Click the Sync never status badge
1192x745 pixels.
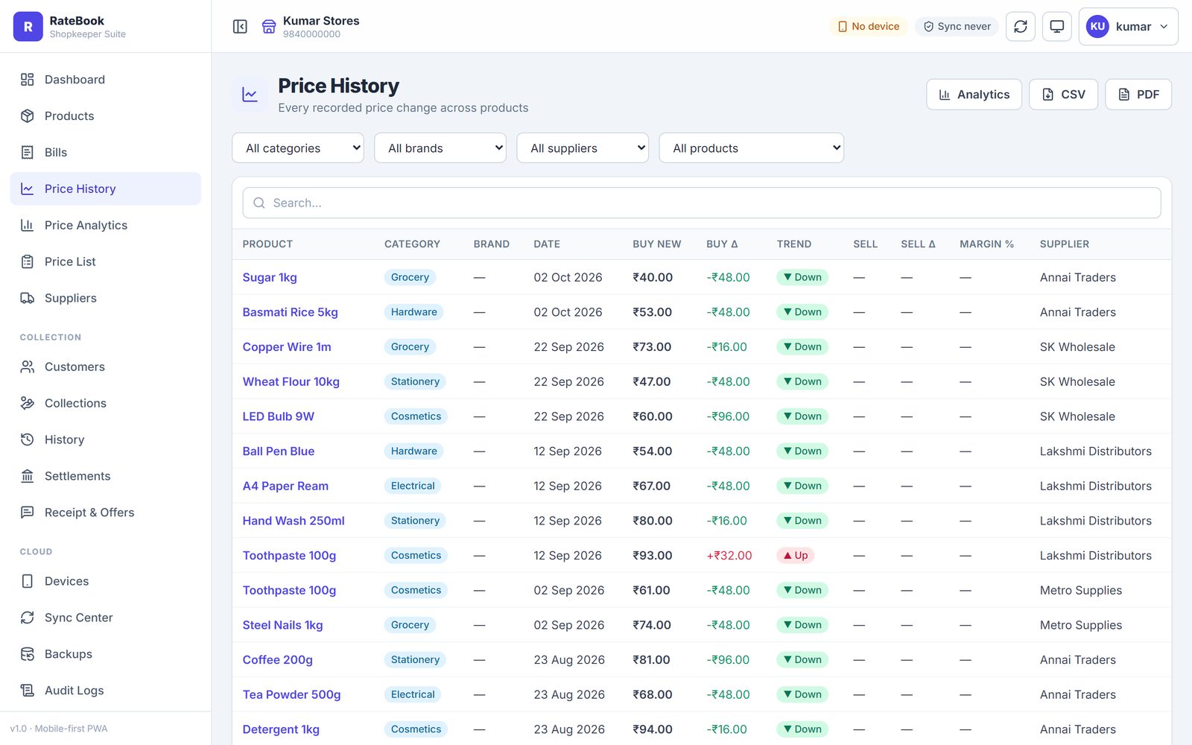(x=957, y=27)
